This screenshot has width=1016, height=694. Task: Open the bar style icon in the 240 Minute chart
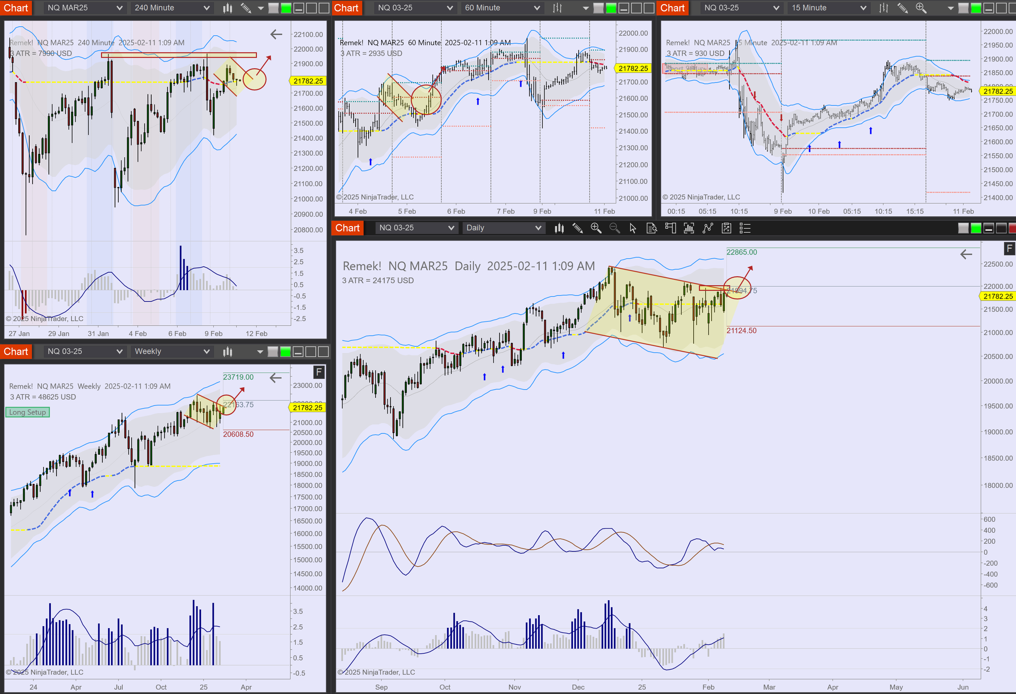(x=227, y=8)
